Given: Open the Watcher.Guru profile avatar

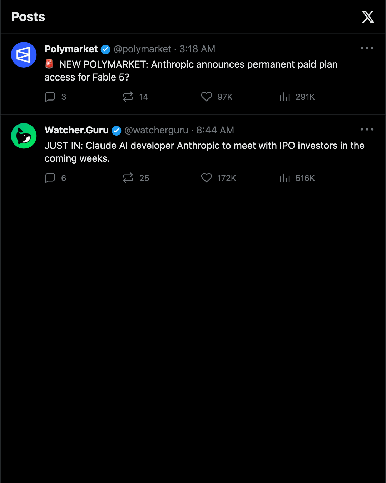Looking at the screenshot, I should [24, 136].
